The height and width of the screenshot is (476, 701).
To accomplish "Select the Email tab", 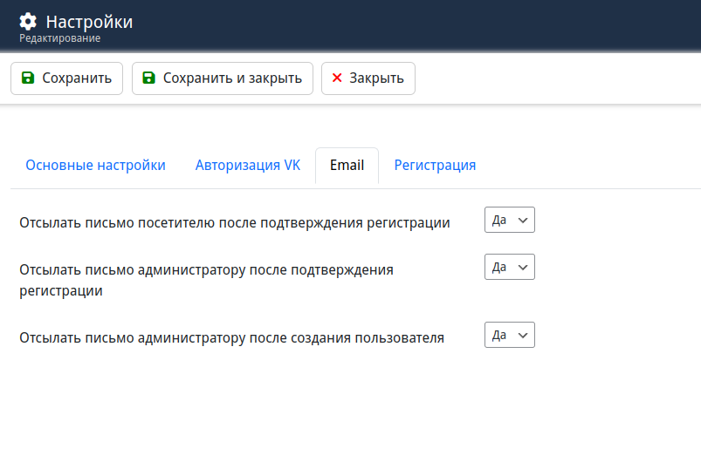I will click(347, 166).
